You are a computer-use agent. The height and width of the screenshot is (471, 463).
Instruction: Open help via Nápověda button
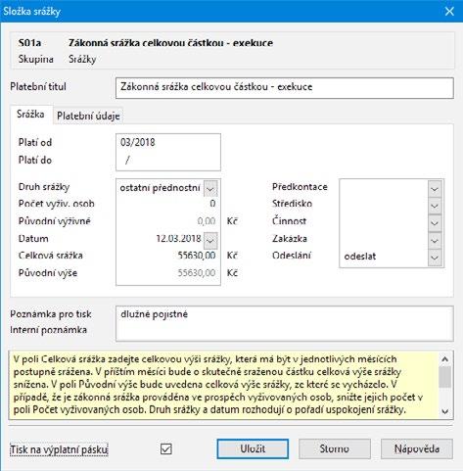tap(417, 448)
